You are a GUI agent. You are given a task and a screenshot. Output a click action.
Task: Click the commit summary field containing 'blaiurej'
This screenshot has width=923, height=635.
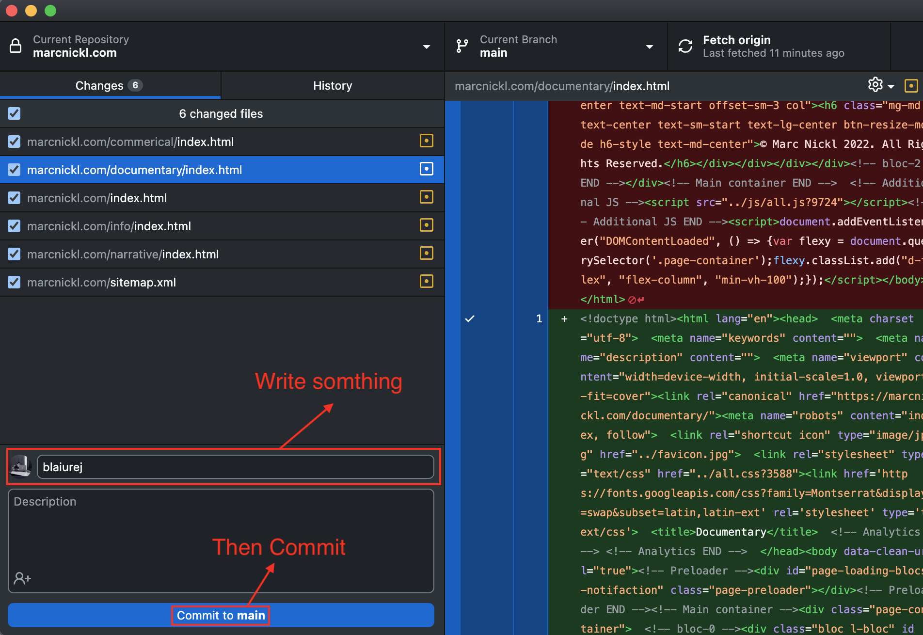point(235,467)
